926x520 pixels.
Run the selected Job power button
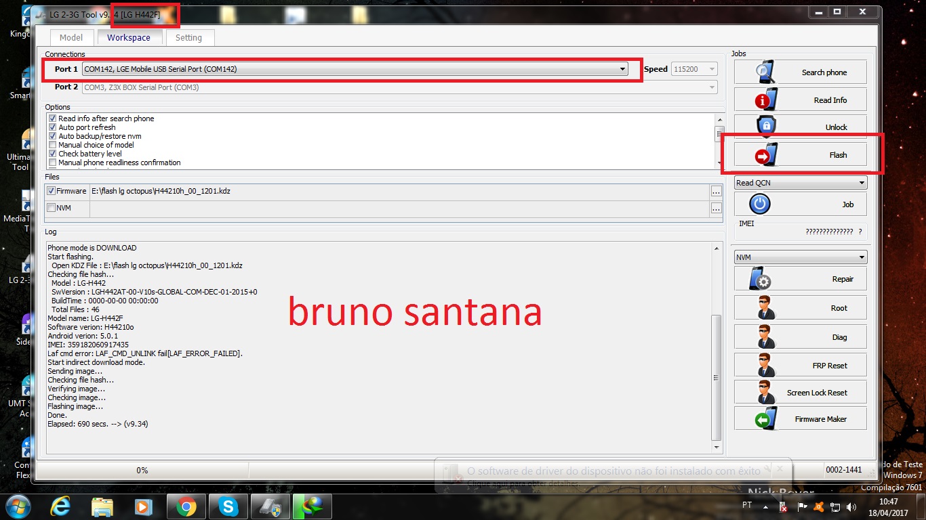tap(800, 204)
